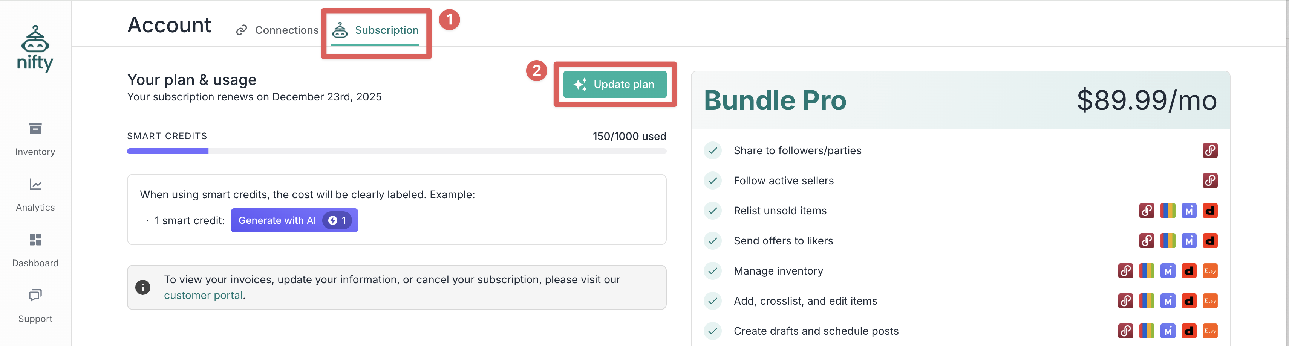Click eBay icon in Create drafts row
The width and height of the screenshot is (1289, 346).
coord(1147,331)
